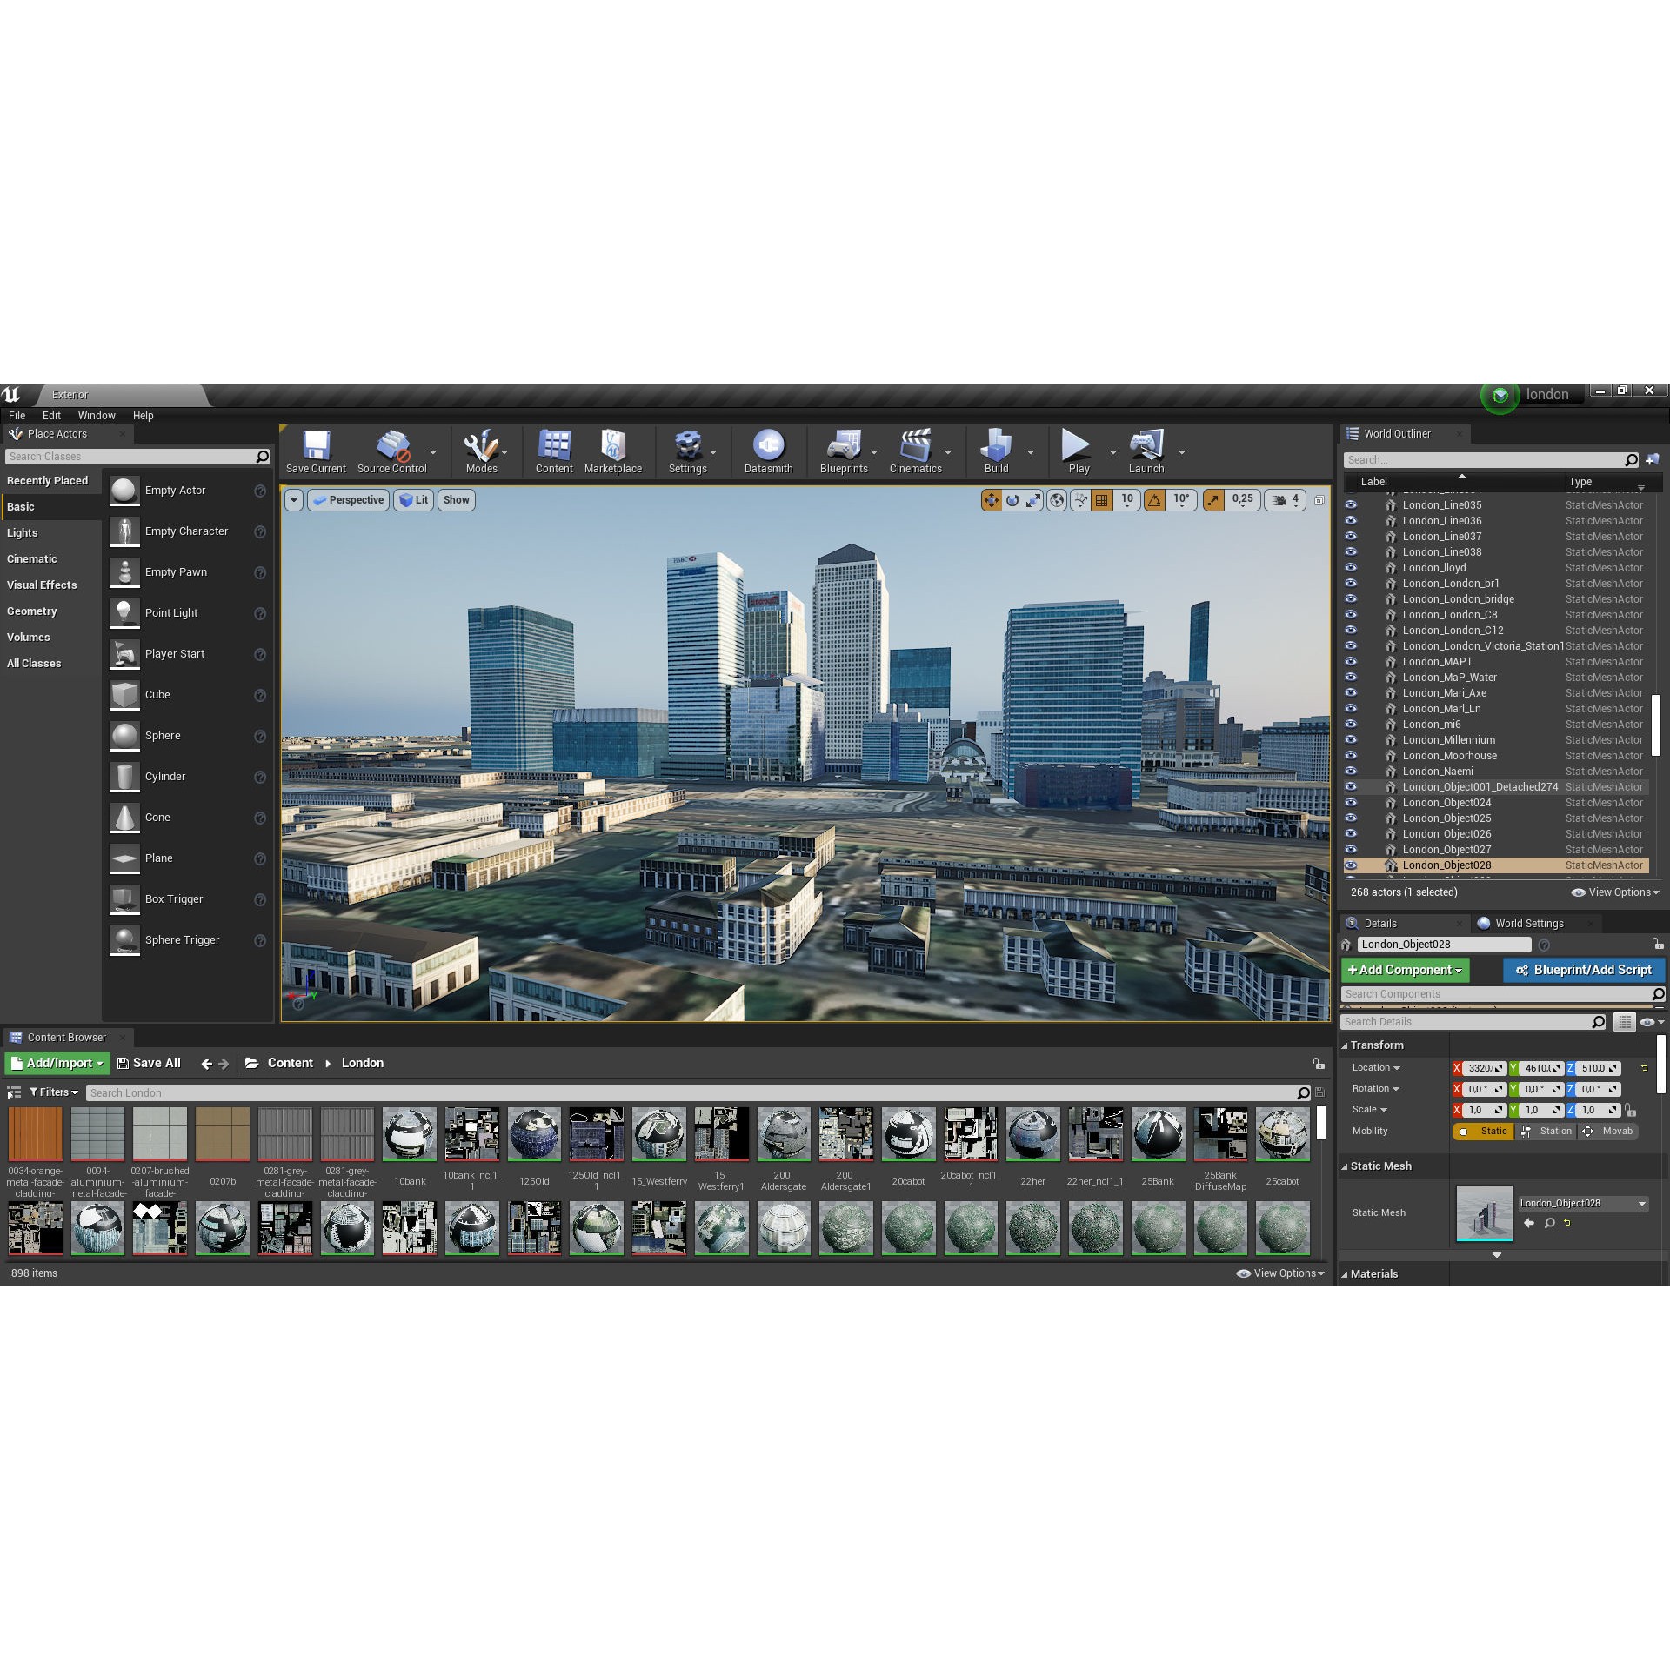Switch to the World Settings tab
The width and height of the screenshot is (1670, 1670).
[x=1528, y=923]
